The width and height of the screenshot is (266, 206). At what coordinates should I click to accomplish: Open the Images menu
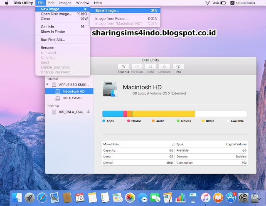65,3
